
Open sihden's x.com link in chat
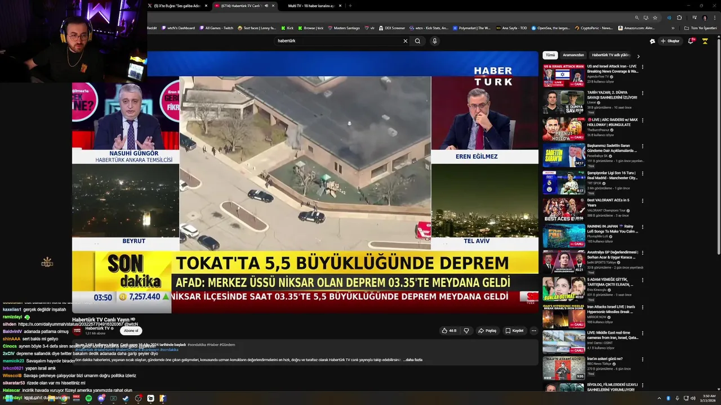tap(70, 324)
